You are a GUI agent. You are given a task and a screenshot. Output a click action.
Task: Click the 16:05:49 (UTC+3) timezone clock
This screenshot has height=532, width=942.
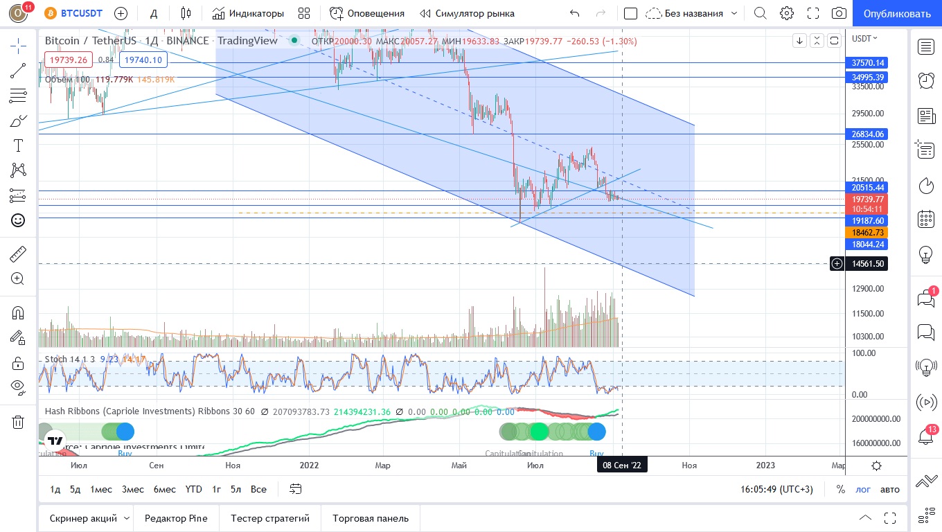776,489
